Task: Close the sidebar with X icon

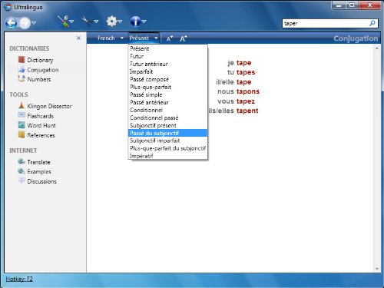Action: 78,38
